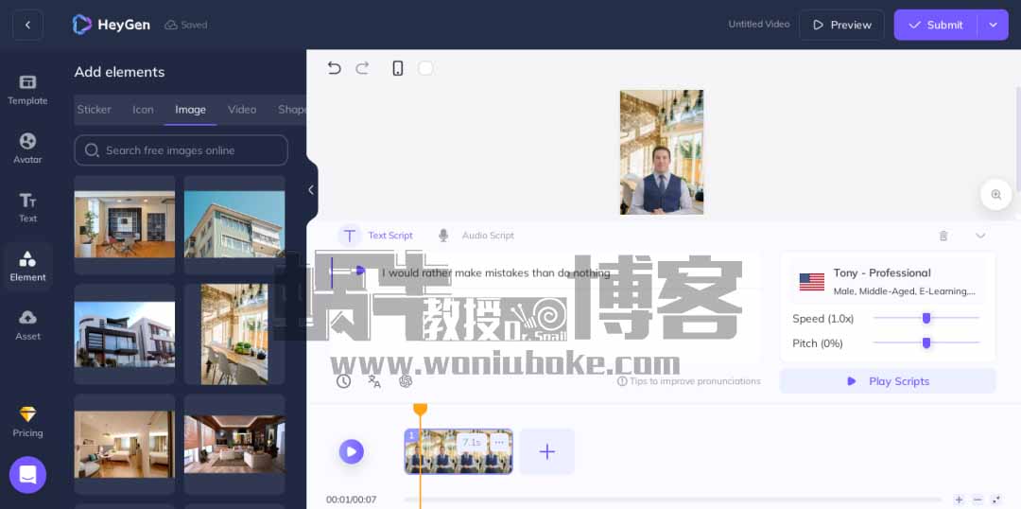Switch to the Sticker tab
1021x509 pixels.
tap(95, 110)
